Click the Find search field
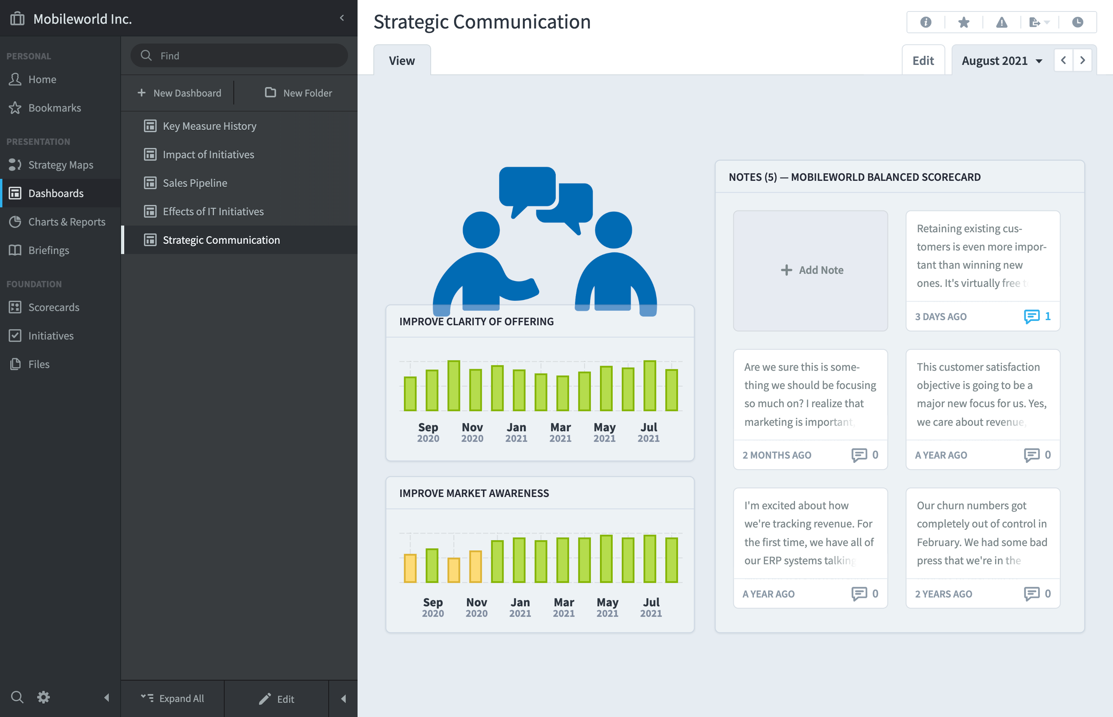Image resolution: width=1113 pixels, height=717 pixels. point(239,56)
